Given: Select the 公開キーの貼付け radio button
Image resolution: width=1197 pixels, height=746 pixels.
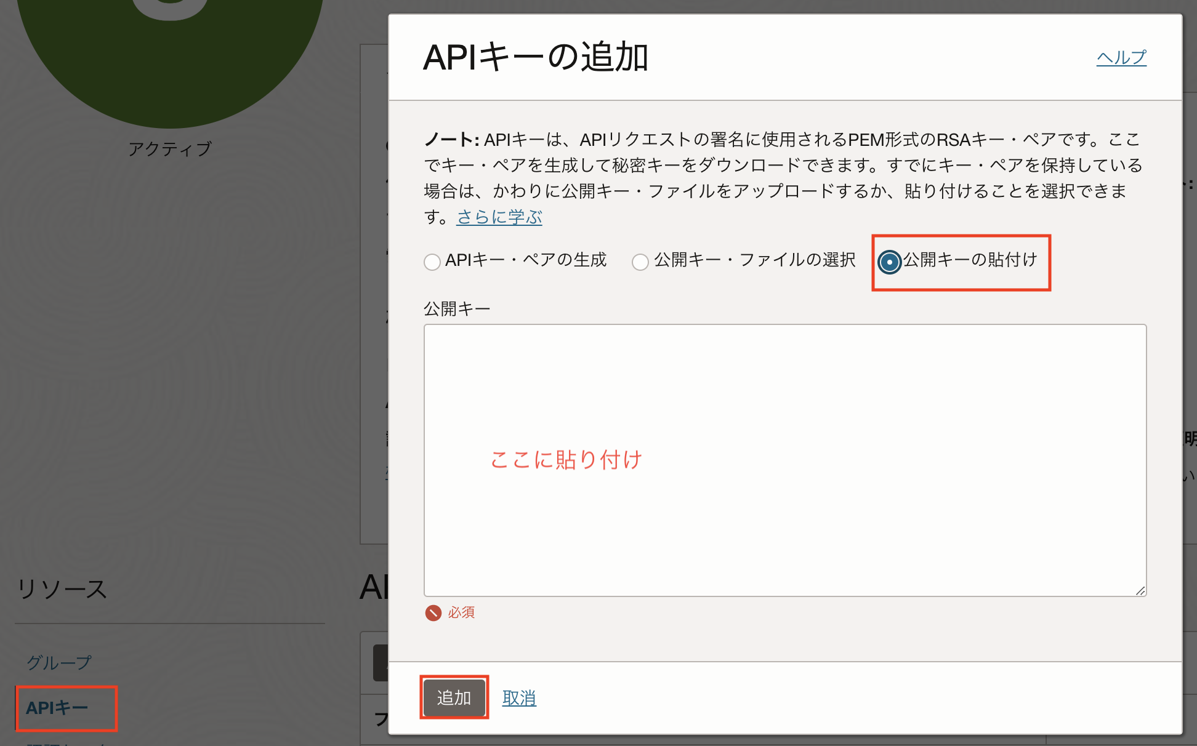Looking at the screenshot, I should (890, 262).
